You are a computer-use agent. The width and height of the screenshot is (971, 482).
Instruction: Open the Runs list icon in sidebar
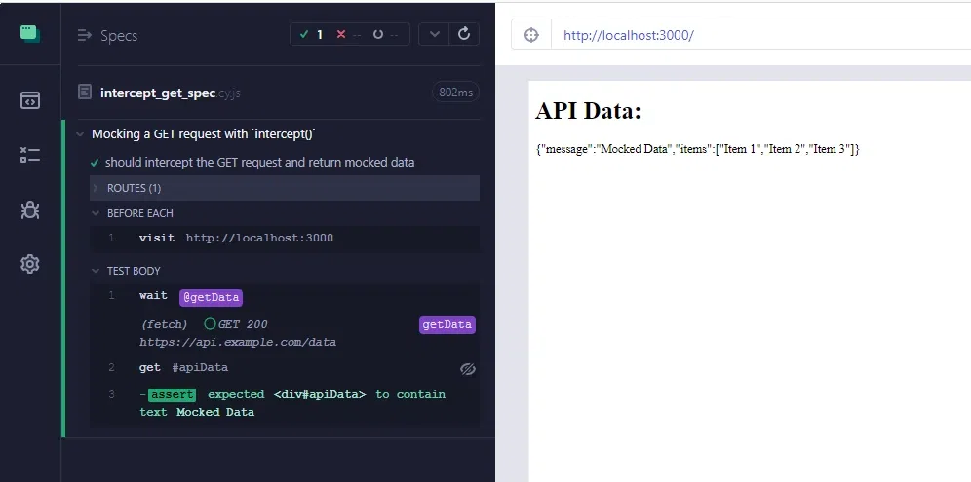click(x=29, y=154)
